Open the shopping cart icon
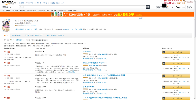The width and height of the screenshot is (196, 100). [177, 7]
